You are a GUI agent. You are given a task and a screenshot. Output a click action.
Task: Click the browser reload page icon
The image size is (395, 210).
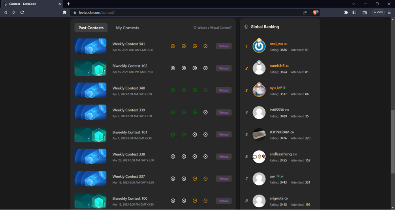[22, 12]
